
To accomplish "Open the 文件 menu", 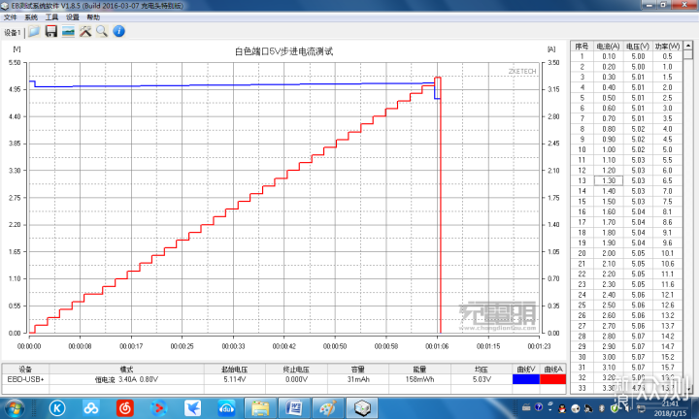I will tap(11, 16).
